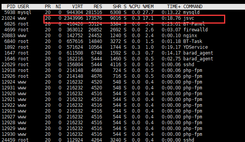This screenshot has height=142, width=245.
Task: Click the firewalld command name
Action: [x=195, y=30]
